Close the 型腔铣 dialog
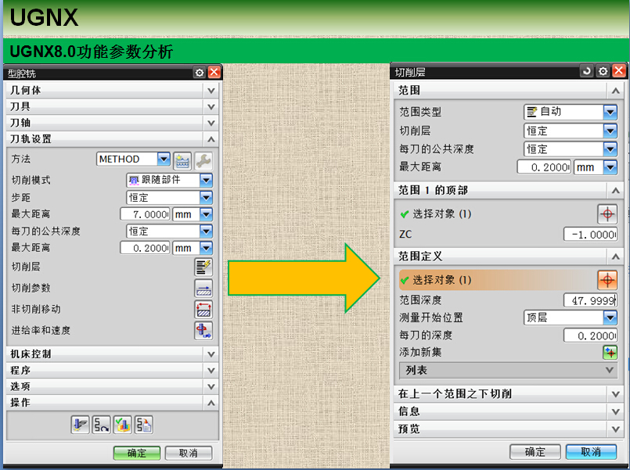 pyautogui.click(x=214, y=73)
